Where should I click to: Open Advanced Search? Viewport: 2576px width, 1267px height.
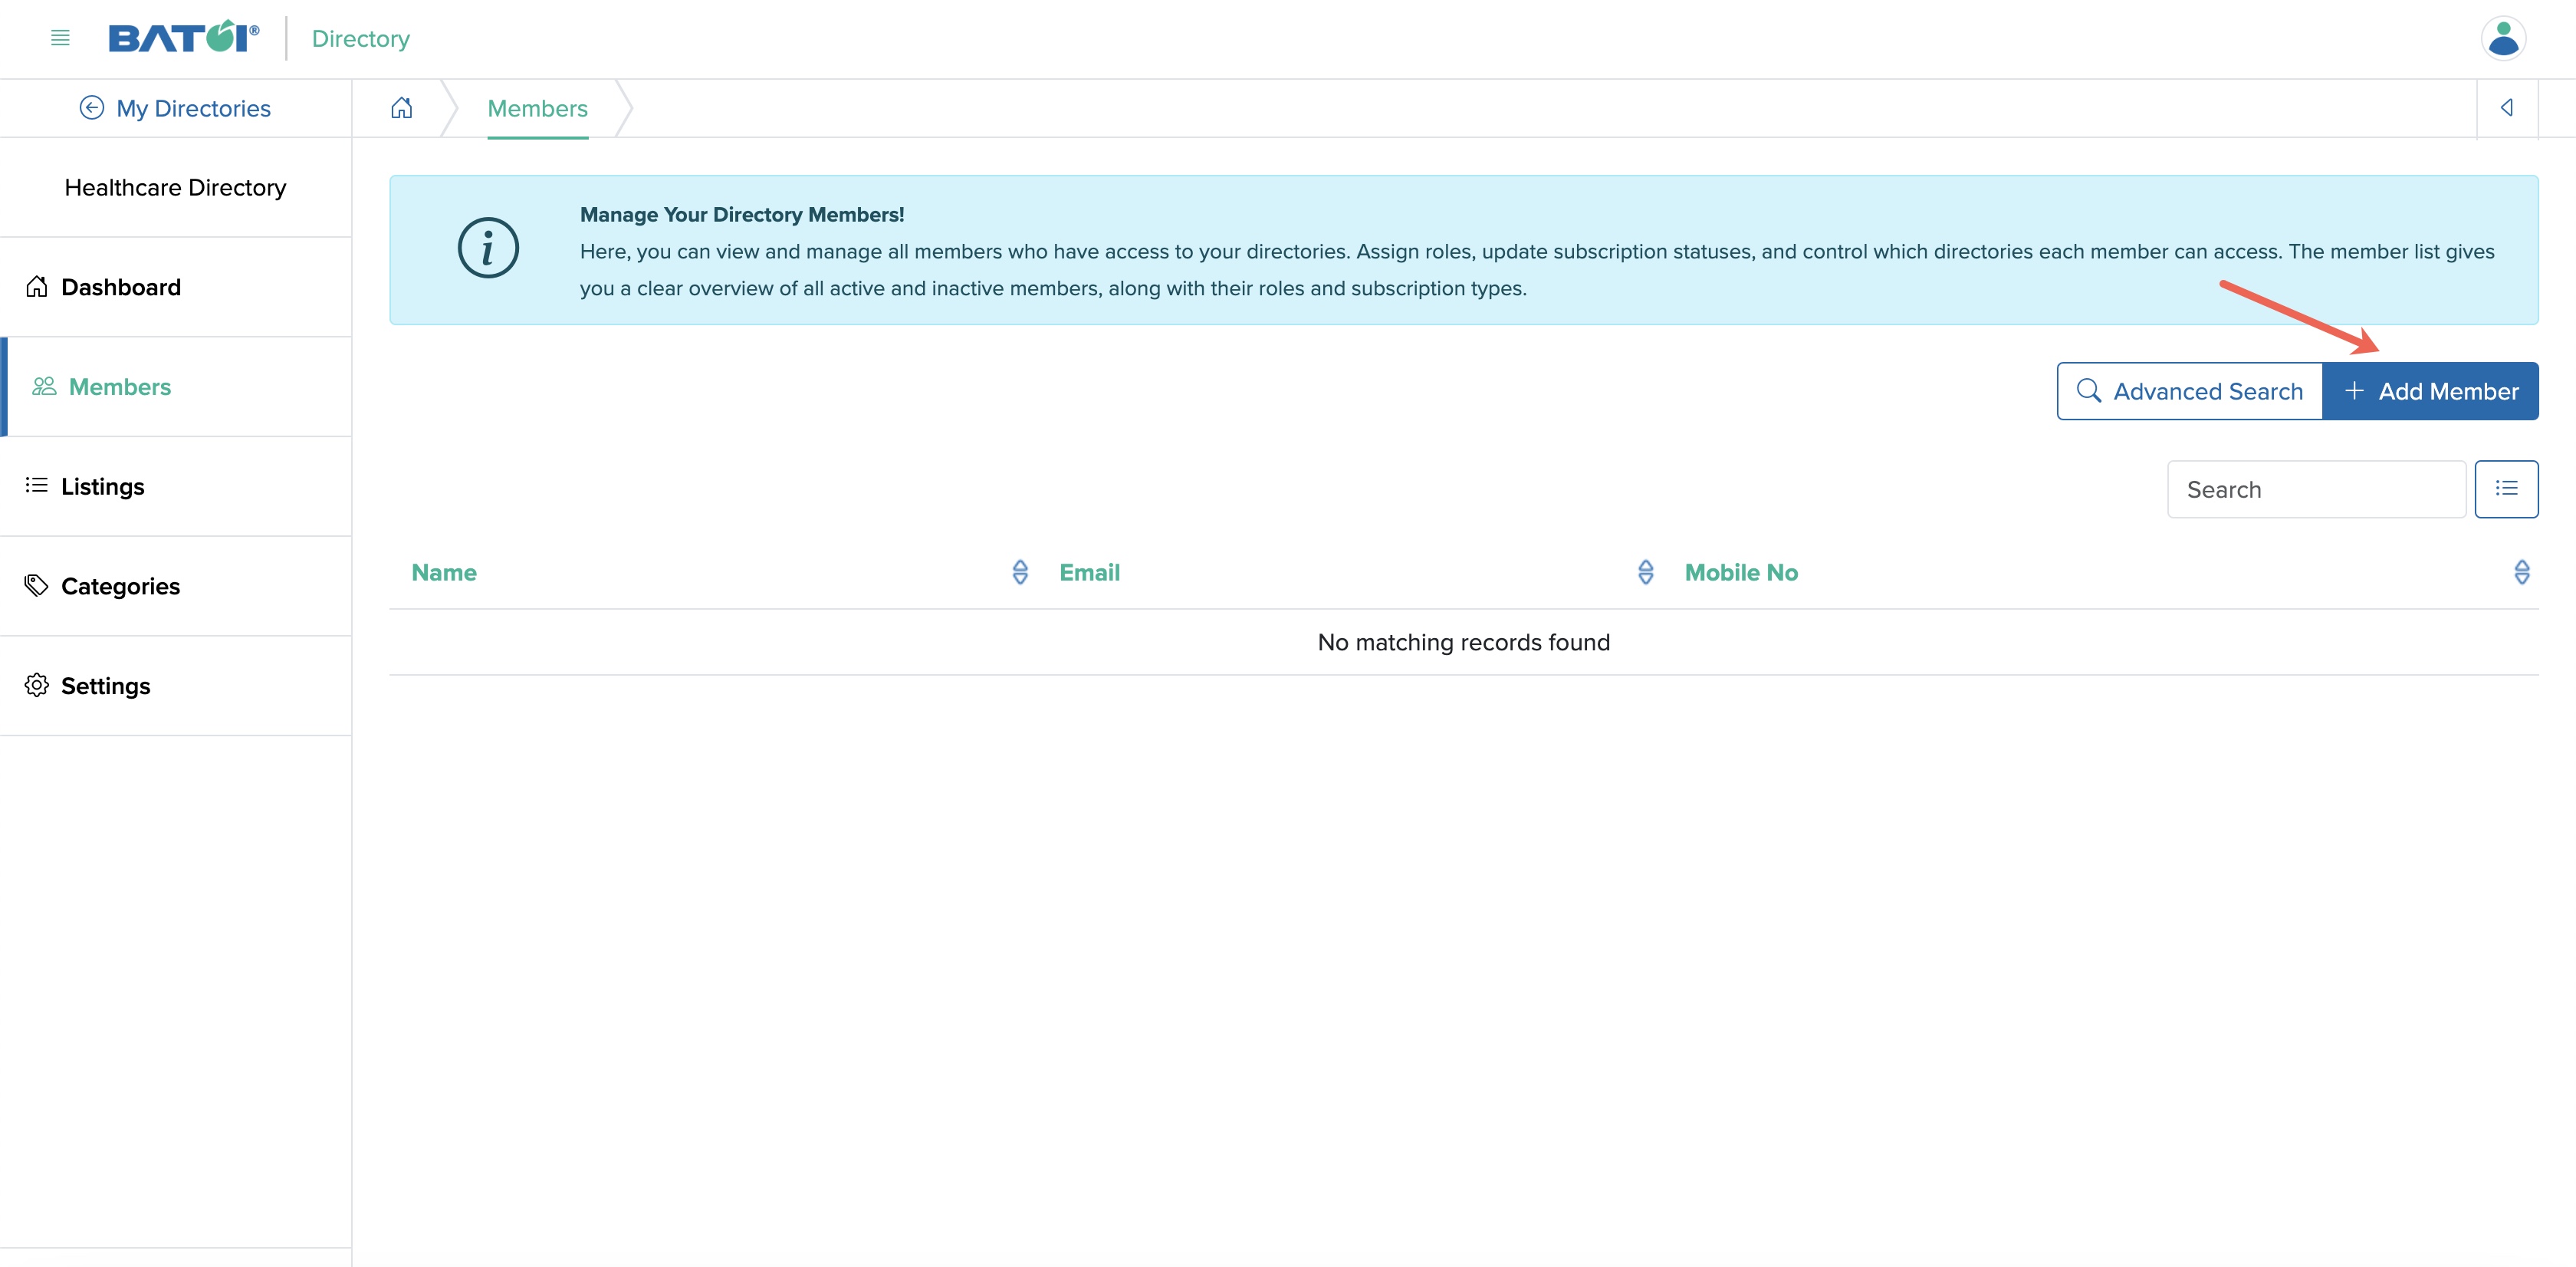[2189, 391]
